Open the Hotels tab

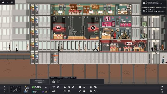[53, 78]
